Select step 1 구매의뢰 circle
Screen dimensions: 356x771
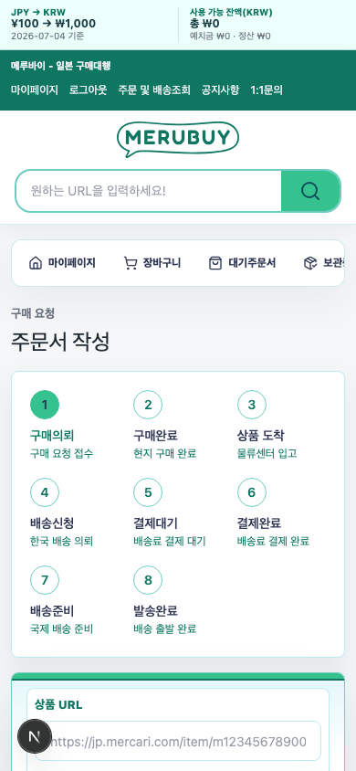tap(45, 405)
